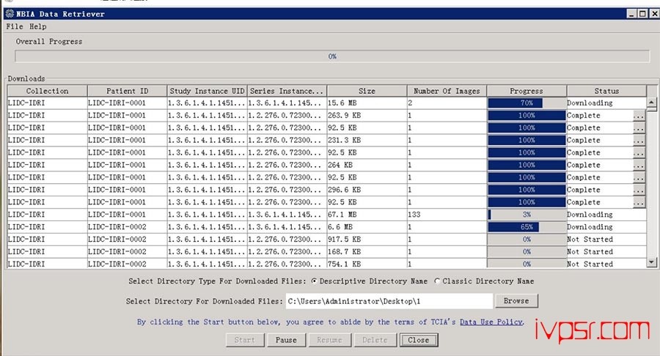Click the Close button at bottom
660x356 pixels.
pyautogui.click(x=419, y=340)
